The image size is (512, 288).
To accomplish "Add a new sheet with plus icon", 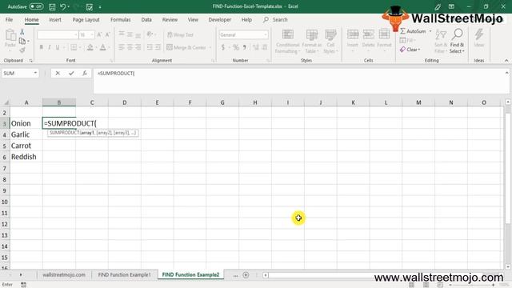I will click(246, 275).
